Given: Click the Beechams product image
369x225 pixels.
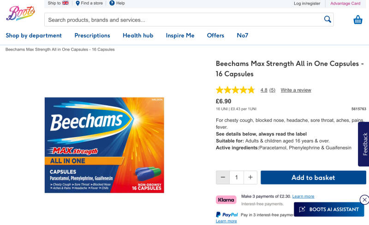Looking at the screenshot, I should (x=104, y=145).
